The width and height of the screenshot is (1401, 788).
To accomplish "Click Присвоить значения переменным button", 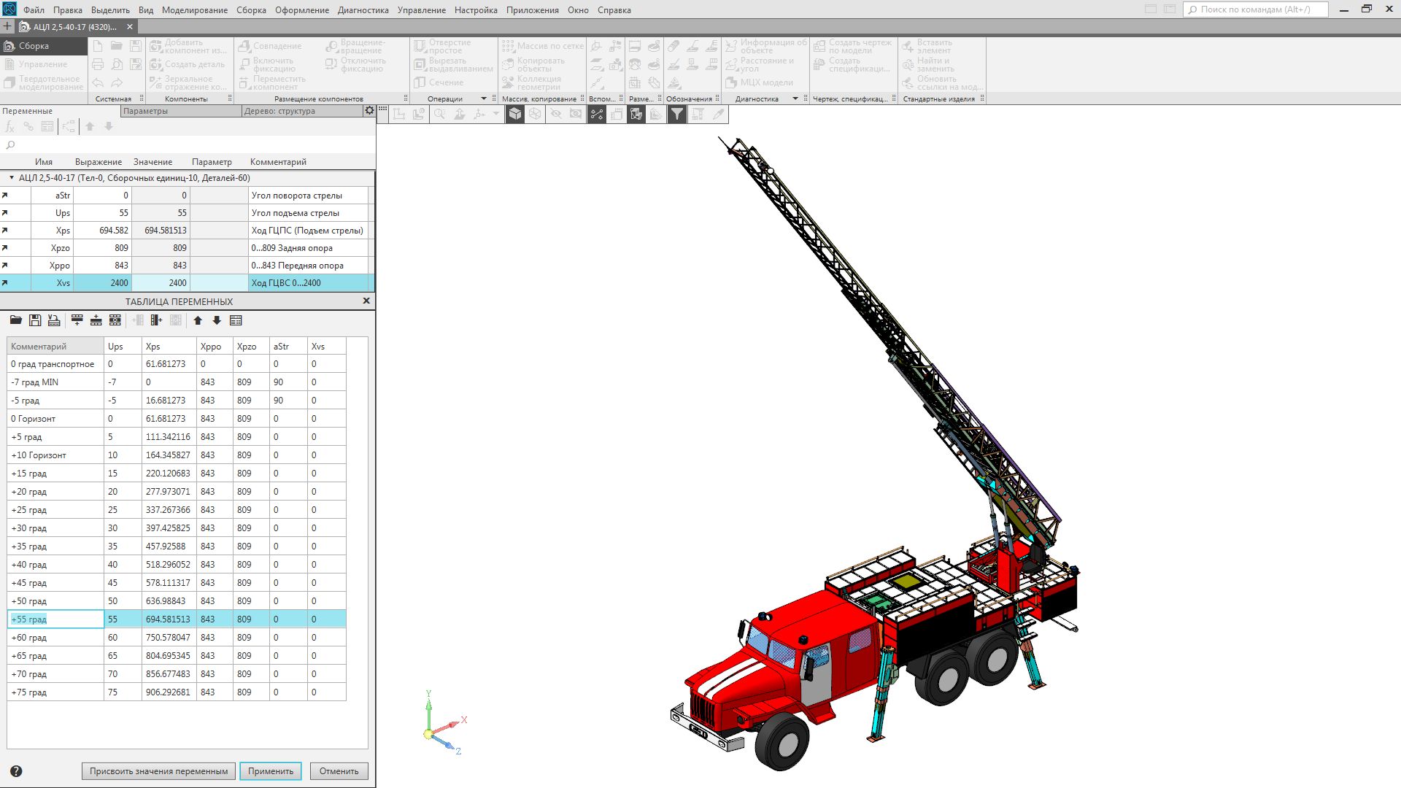I will click(x=158, y=771).
